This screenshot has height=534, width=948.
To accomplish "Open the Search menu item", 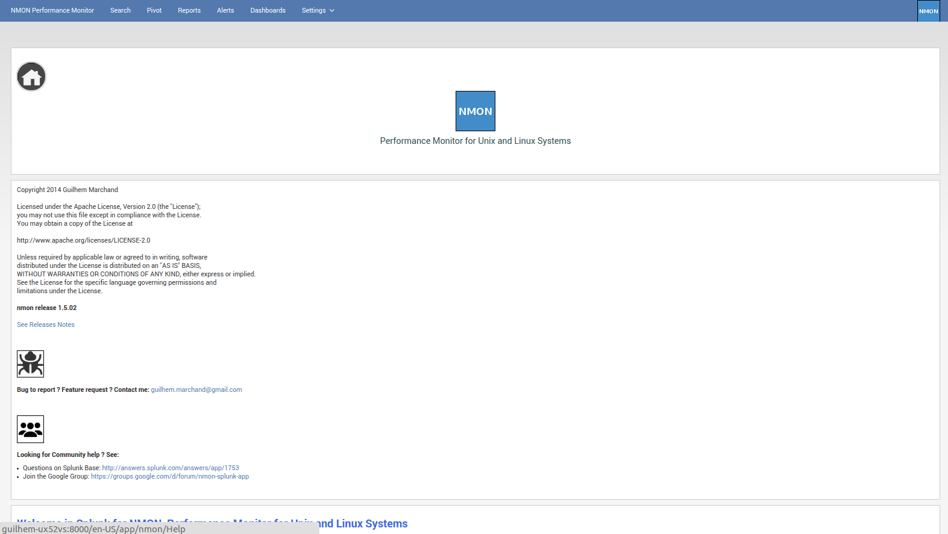I will 121,10.
